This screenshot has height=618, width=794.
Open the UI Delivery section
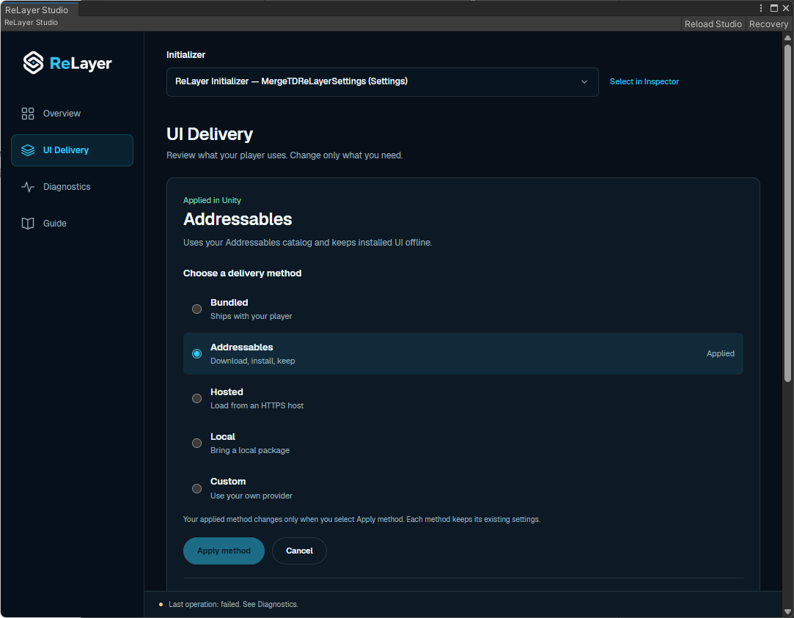coord(72,150)
